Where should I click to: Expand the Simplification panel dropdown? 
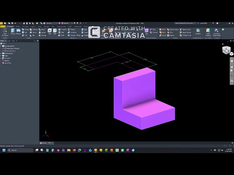pyautogui.click(x=198, y=38)
